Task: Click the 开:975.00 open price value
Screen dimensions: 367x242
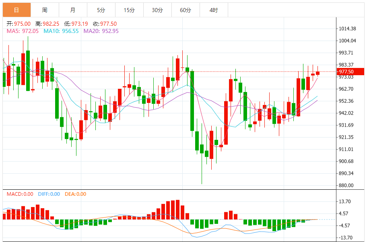Action: pyautogui.click(x=19, y=24)
